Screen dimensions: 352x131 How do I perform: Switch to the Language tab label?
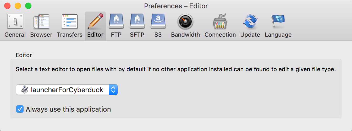(278, 35)
